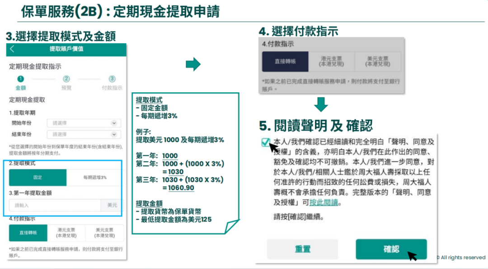Open the 開始年份 dropdown
The width and height of the screenshot is (488, 269).
pyautogui.click(x=84, y=123)
